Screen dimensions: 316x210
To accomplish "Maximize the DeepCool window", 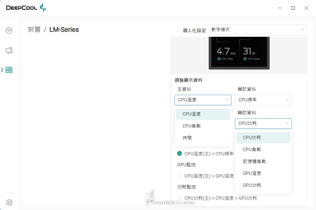I will pos(293,8).
